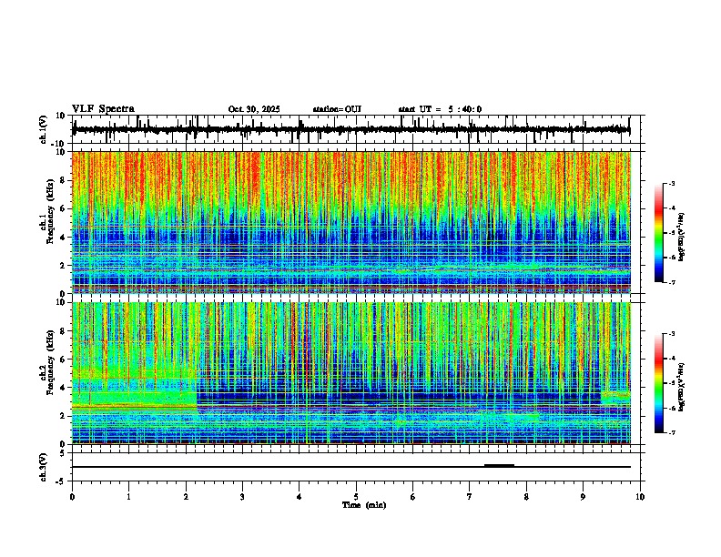Viewport: 721px width, 557px height.
Task: Click inside the ch.1 spectrogram panel
Action: click(351, 222)
